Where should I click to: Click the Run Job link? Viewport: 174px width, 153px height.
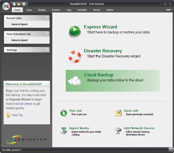tap(76, 111)
